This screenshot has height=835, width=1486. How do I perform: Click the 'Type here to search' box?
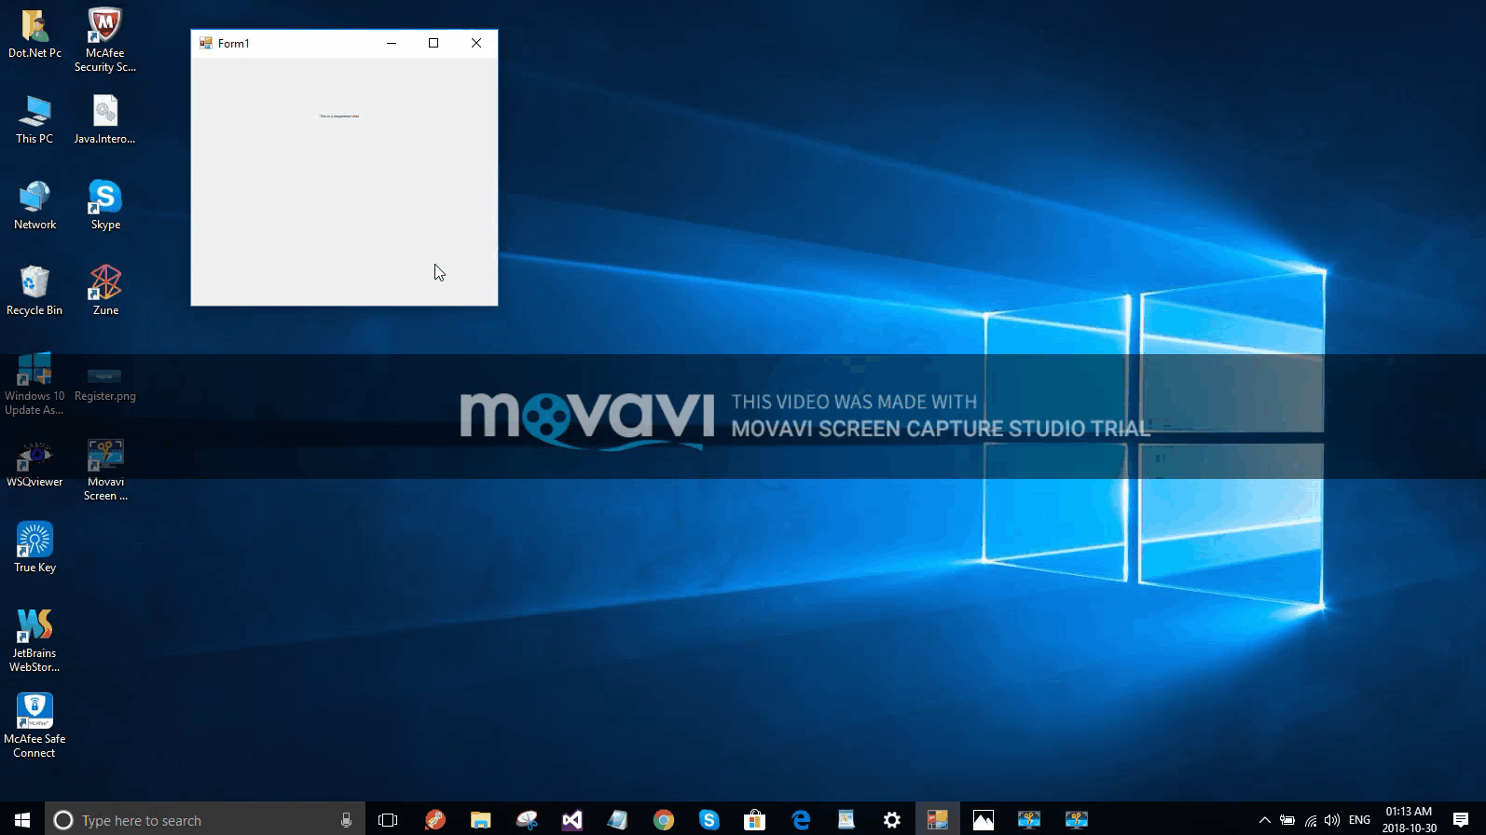(205, 820)
